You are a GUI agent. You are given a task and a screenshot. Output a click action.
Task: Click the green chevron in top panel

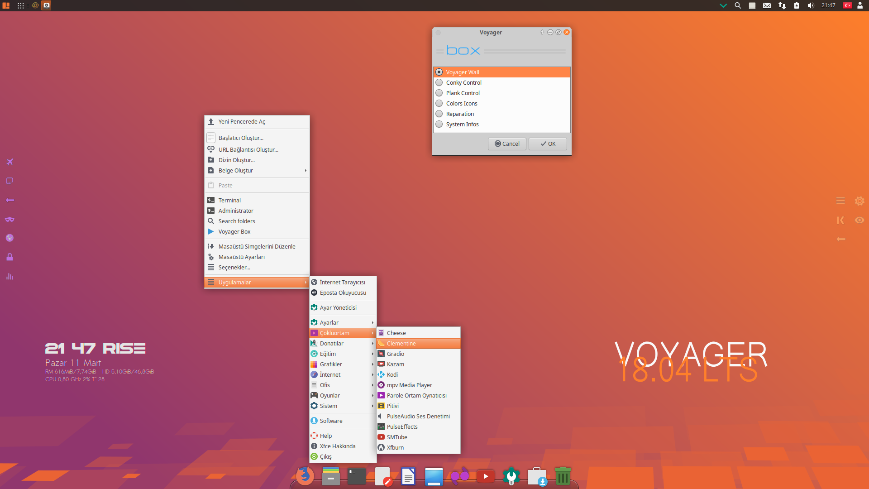[x=723, y=5]
